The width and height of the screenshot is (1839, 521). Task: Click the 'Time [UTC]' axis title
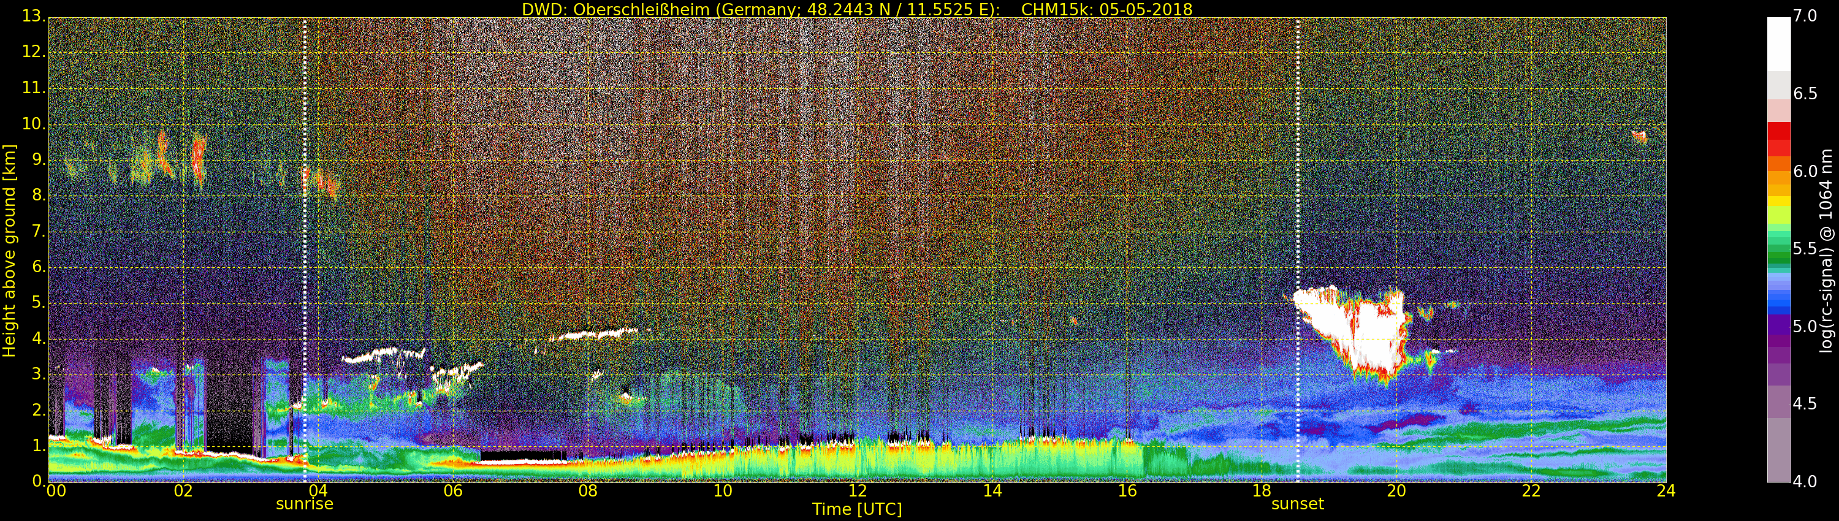[x=857, y=509]
